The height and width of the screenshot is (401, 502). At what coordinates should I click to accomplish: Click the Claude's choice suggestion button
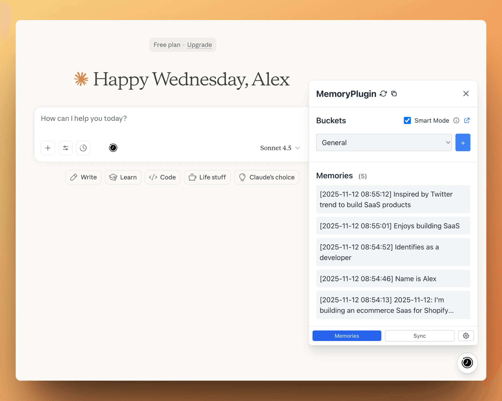click(267, 177)
